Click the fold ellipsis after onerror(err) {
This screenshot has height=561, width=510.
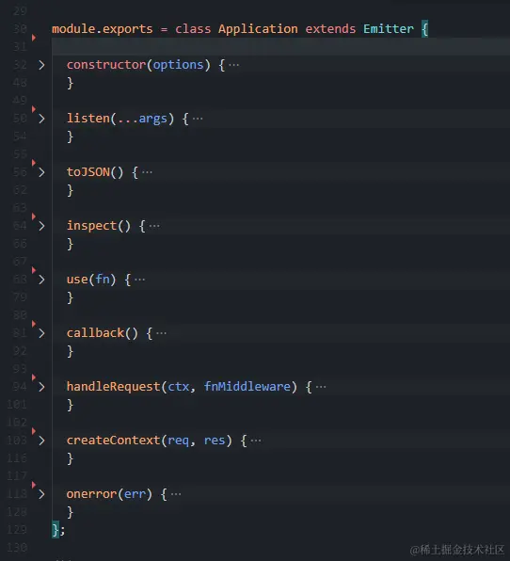point(176,494)
